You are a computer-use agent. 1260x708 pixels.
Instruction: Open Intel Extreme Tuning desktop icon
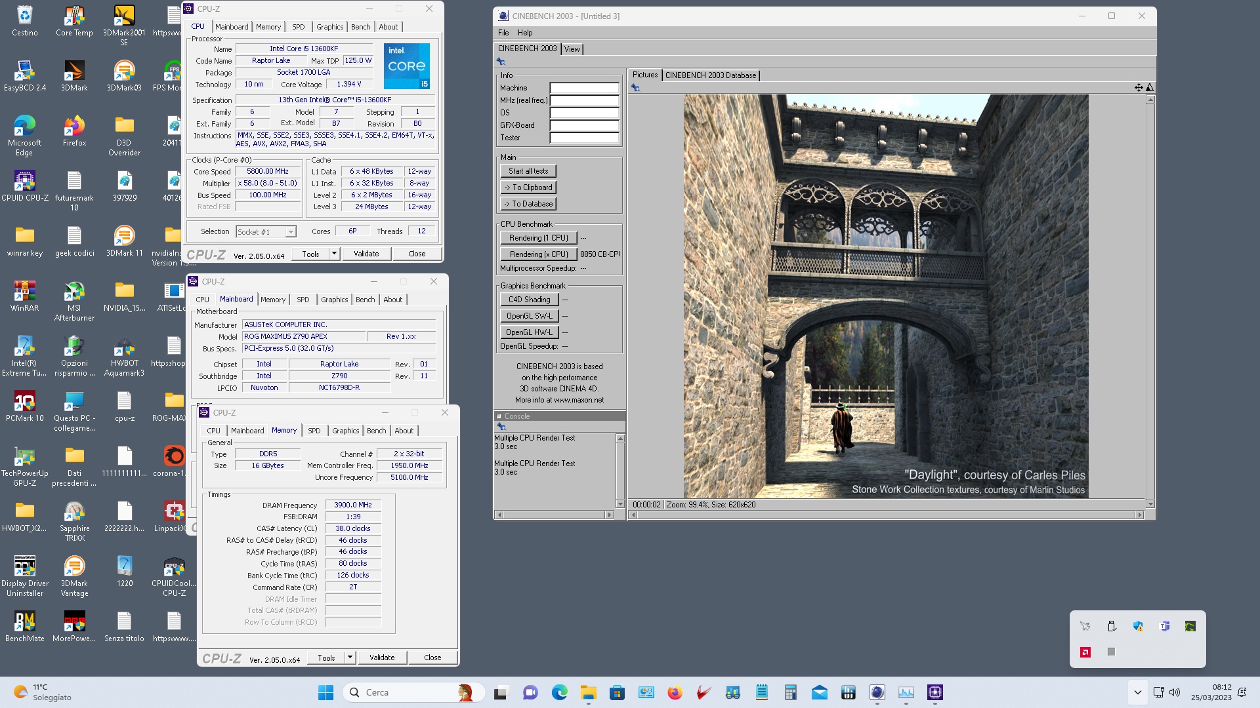(x=24, y=356)
